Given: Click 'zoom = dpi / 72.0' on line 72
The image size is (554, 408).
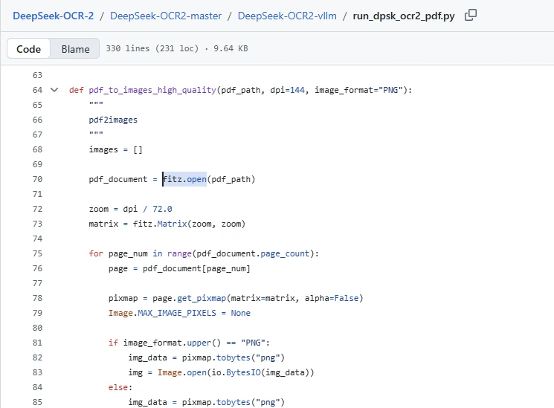Looking at the screenshot, I should click(130, 209).
